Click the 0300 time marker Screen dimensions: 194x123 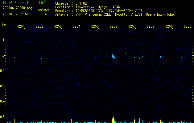pos(188,26)
